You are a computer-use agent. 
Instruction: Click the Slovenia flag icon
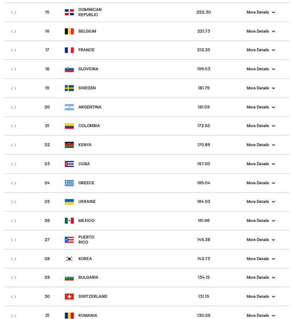coord(69,69)
